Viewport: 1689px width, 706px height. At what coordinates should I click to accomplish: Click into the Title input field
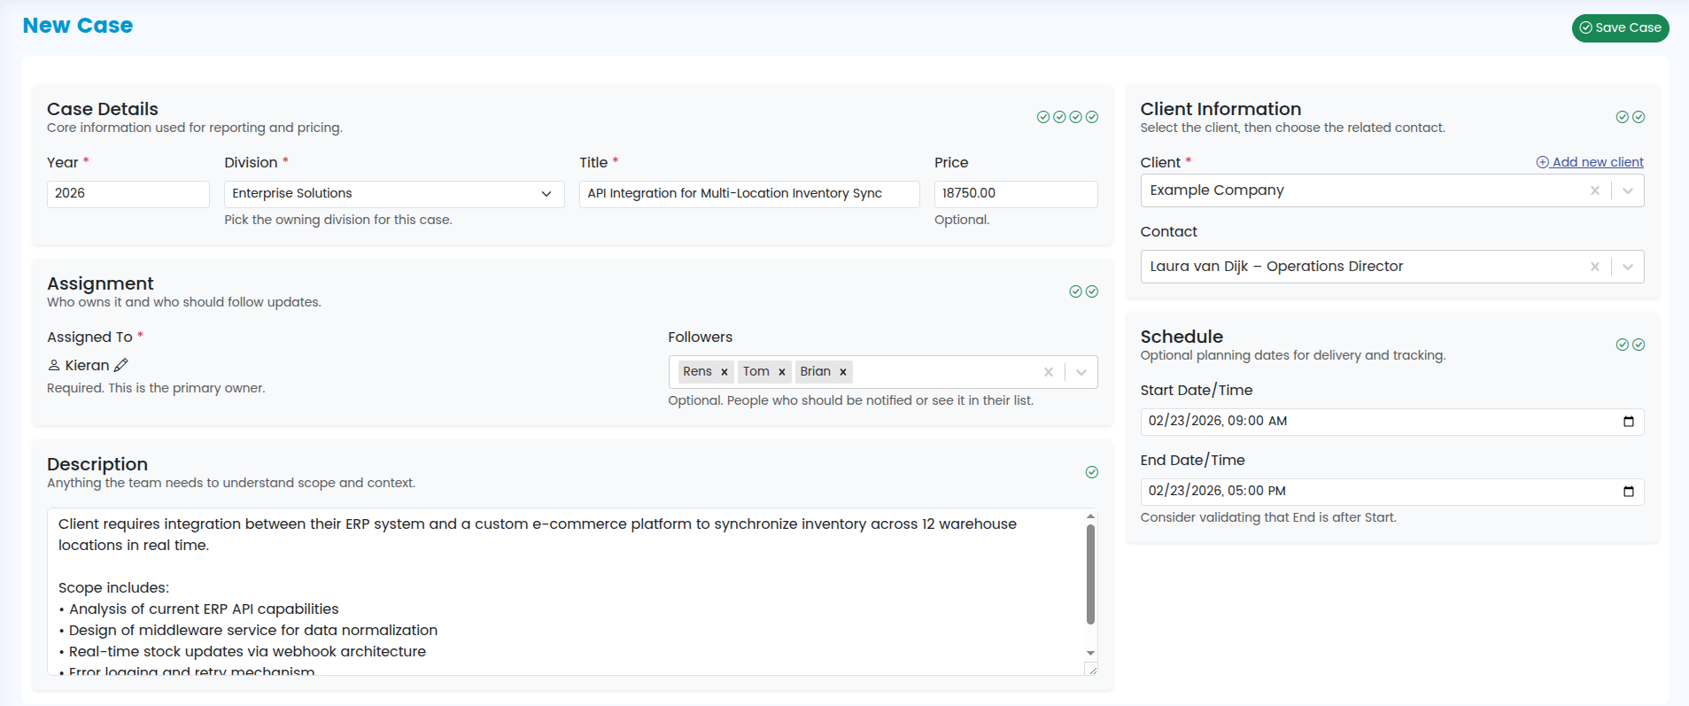click(748, 194)
